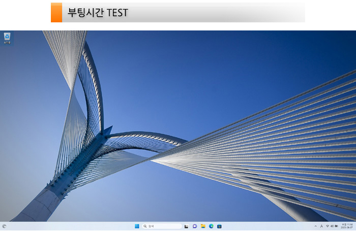The width and height of the screenshot is (356, 233).
Task: Open the clock and date flyout
Action: [x=346, y=226]
